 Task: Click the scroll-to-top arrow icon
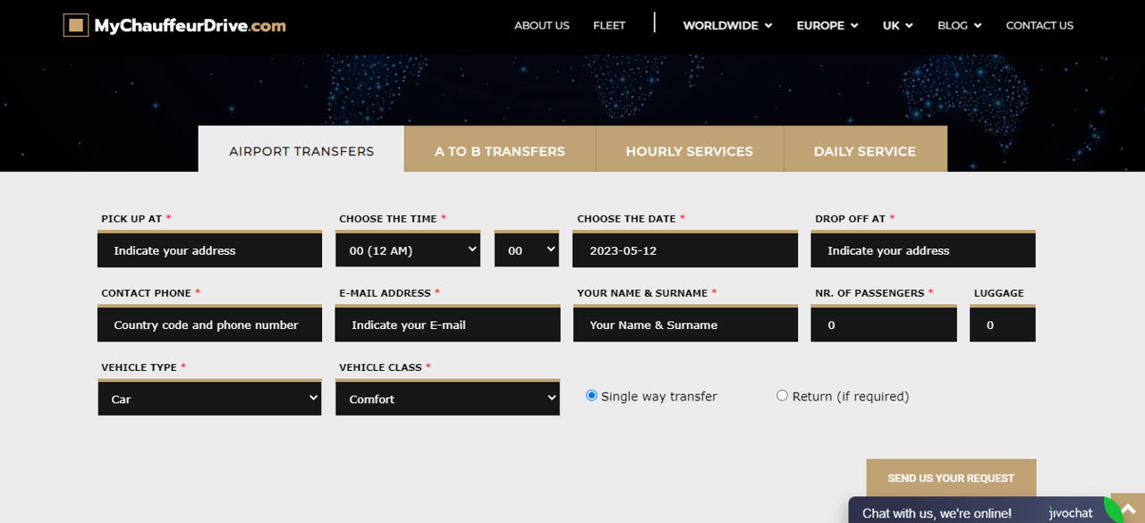tap(1128, 509)
